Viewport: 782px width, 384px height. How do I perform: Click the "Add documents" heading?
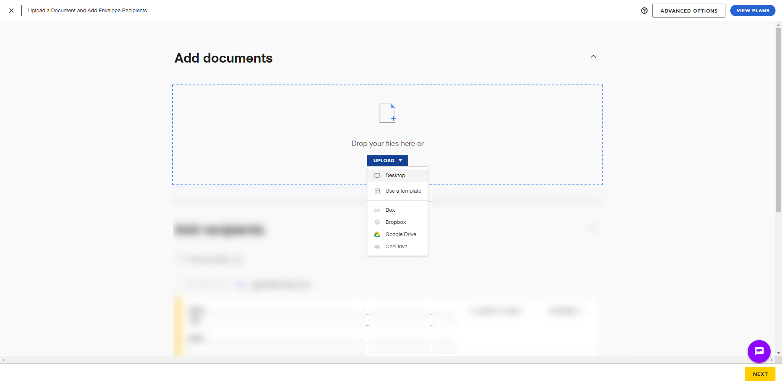tap(224, 58)
